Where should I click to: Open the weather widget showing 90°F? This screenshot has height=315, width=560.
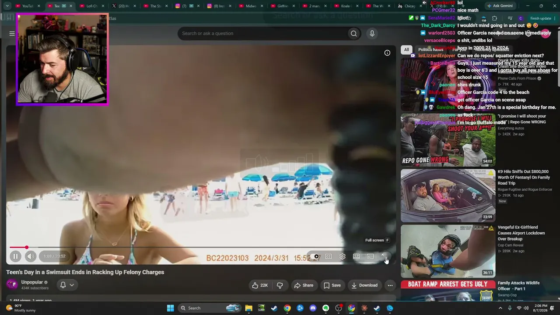pyautogui.click(x=20, y=308)
